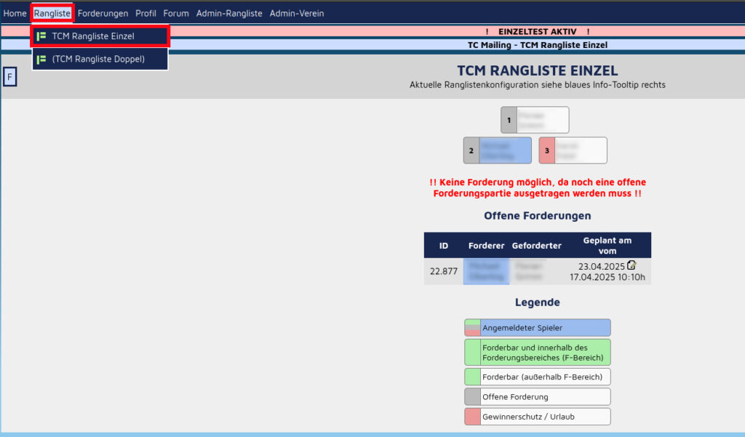The image size is (745, 437).
Task: Click the Forderer cell in the open challenge row
Action: [x=486, y=271]
